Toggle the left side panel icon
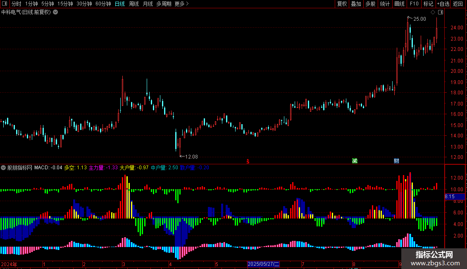The width and height of the screenshot is (467, 269). tap(5, 4)
